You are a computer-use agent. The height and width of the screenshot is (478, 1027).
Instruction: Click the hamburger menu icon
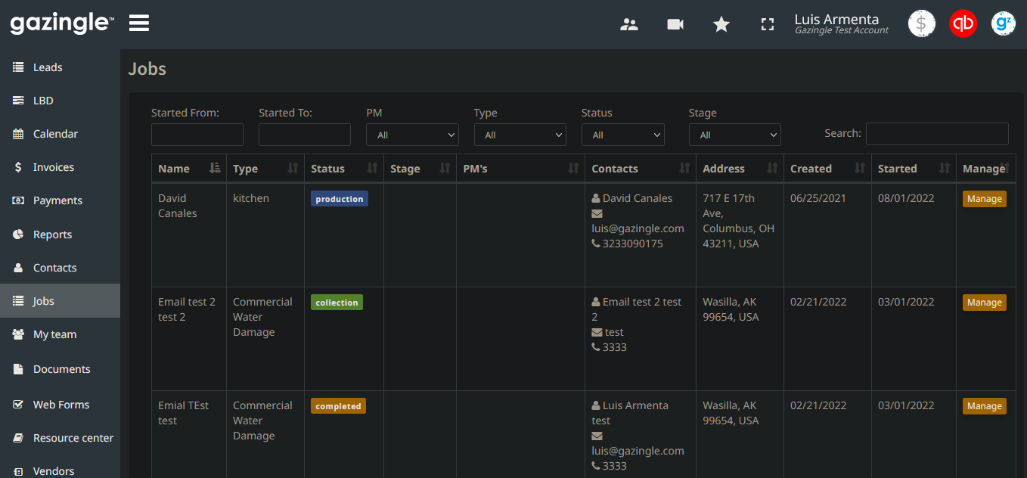tap(138, 22)
